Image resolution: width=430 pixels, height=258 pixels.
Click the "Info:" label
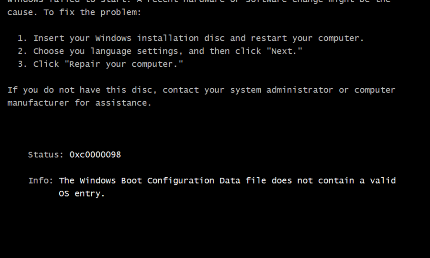(x=41, y=181)
